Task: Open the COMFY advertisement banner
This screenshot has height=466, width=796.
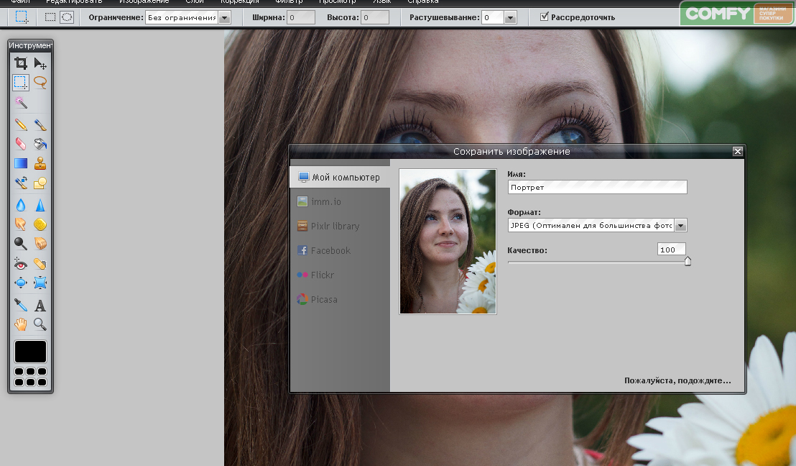Action: [x=736, y=14]
